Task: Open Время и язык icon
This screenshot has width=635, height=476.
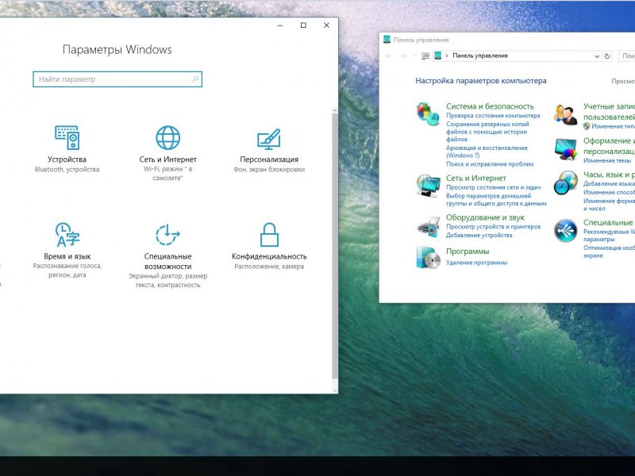Action: click(x=67, y=234)
